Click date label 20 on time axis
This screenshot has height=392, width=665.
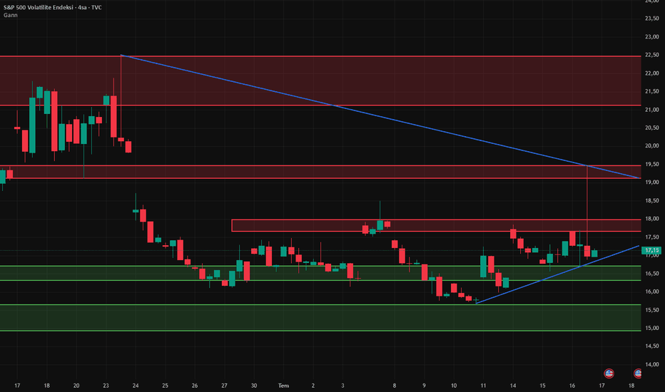pyautogui.click(x=76, y=386)
